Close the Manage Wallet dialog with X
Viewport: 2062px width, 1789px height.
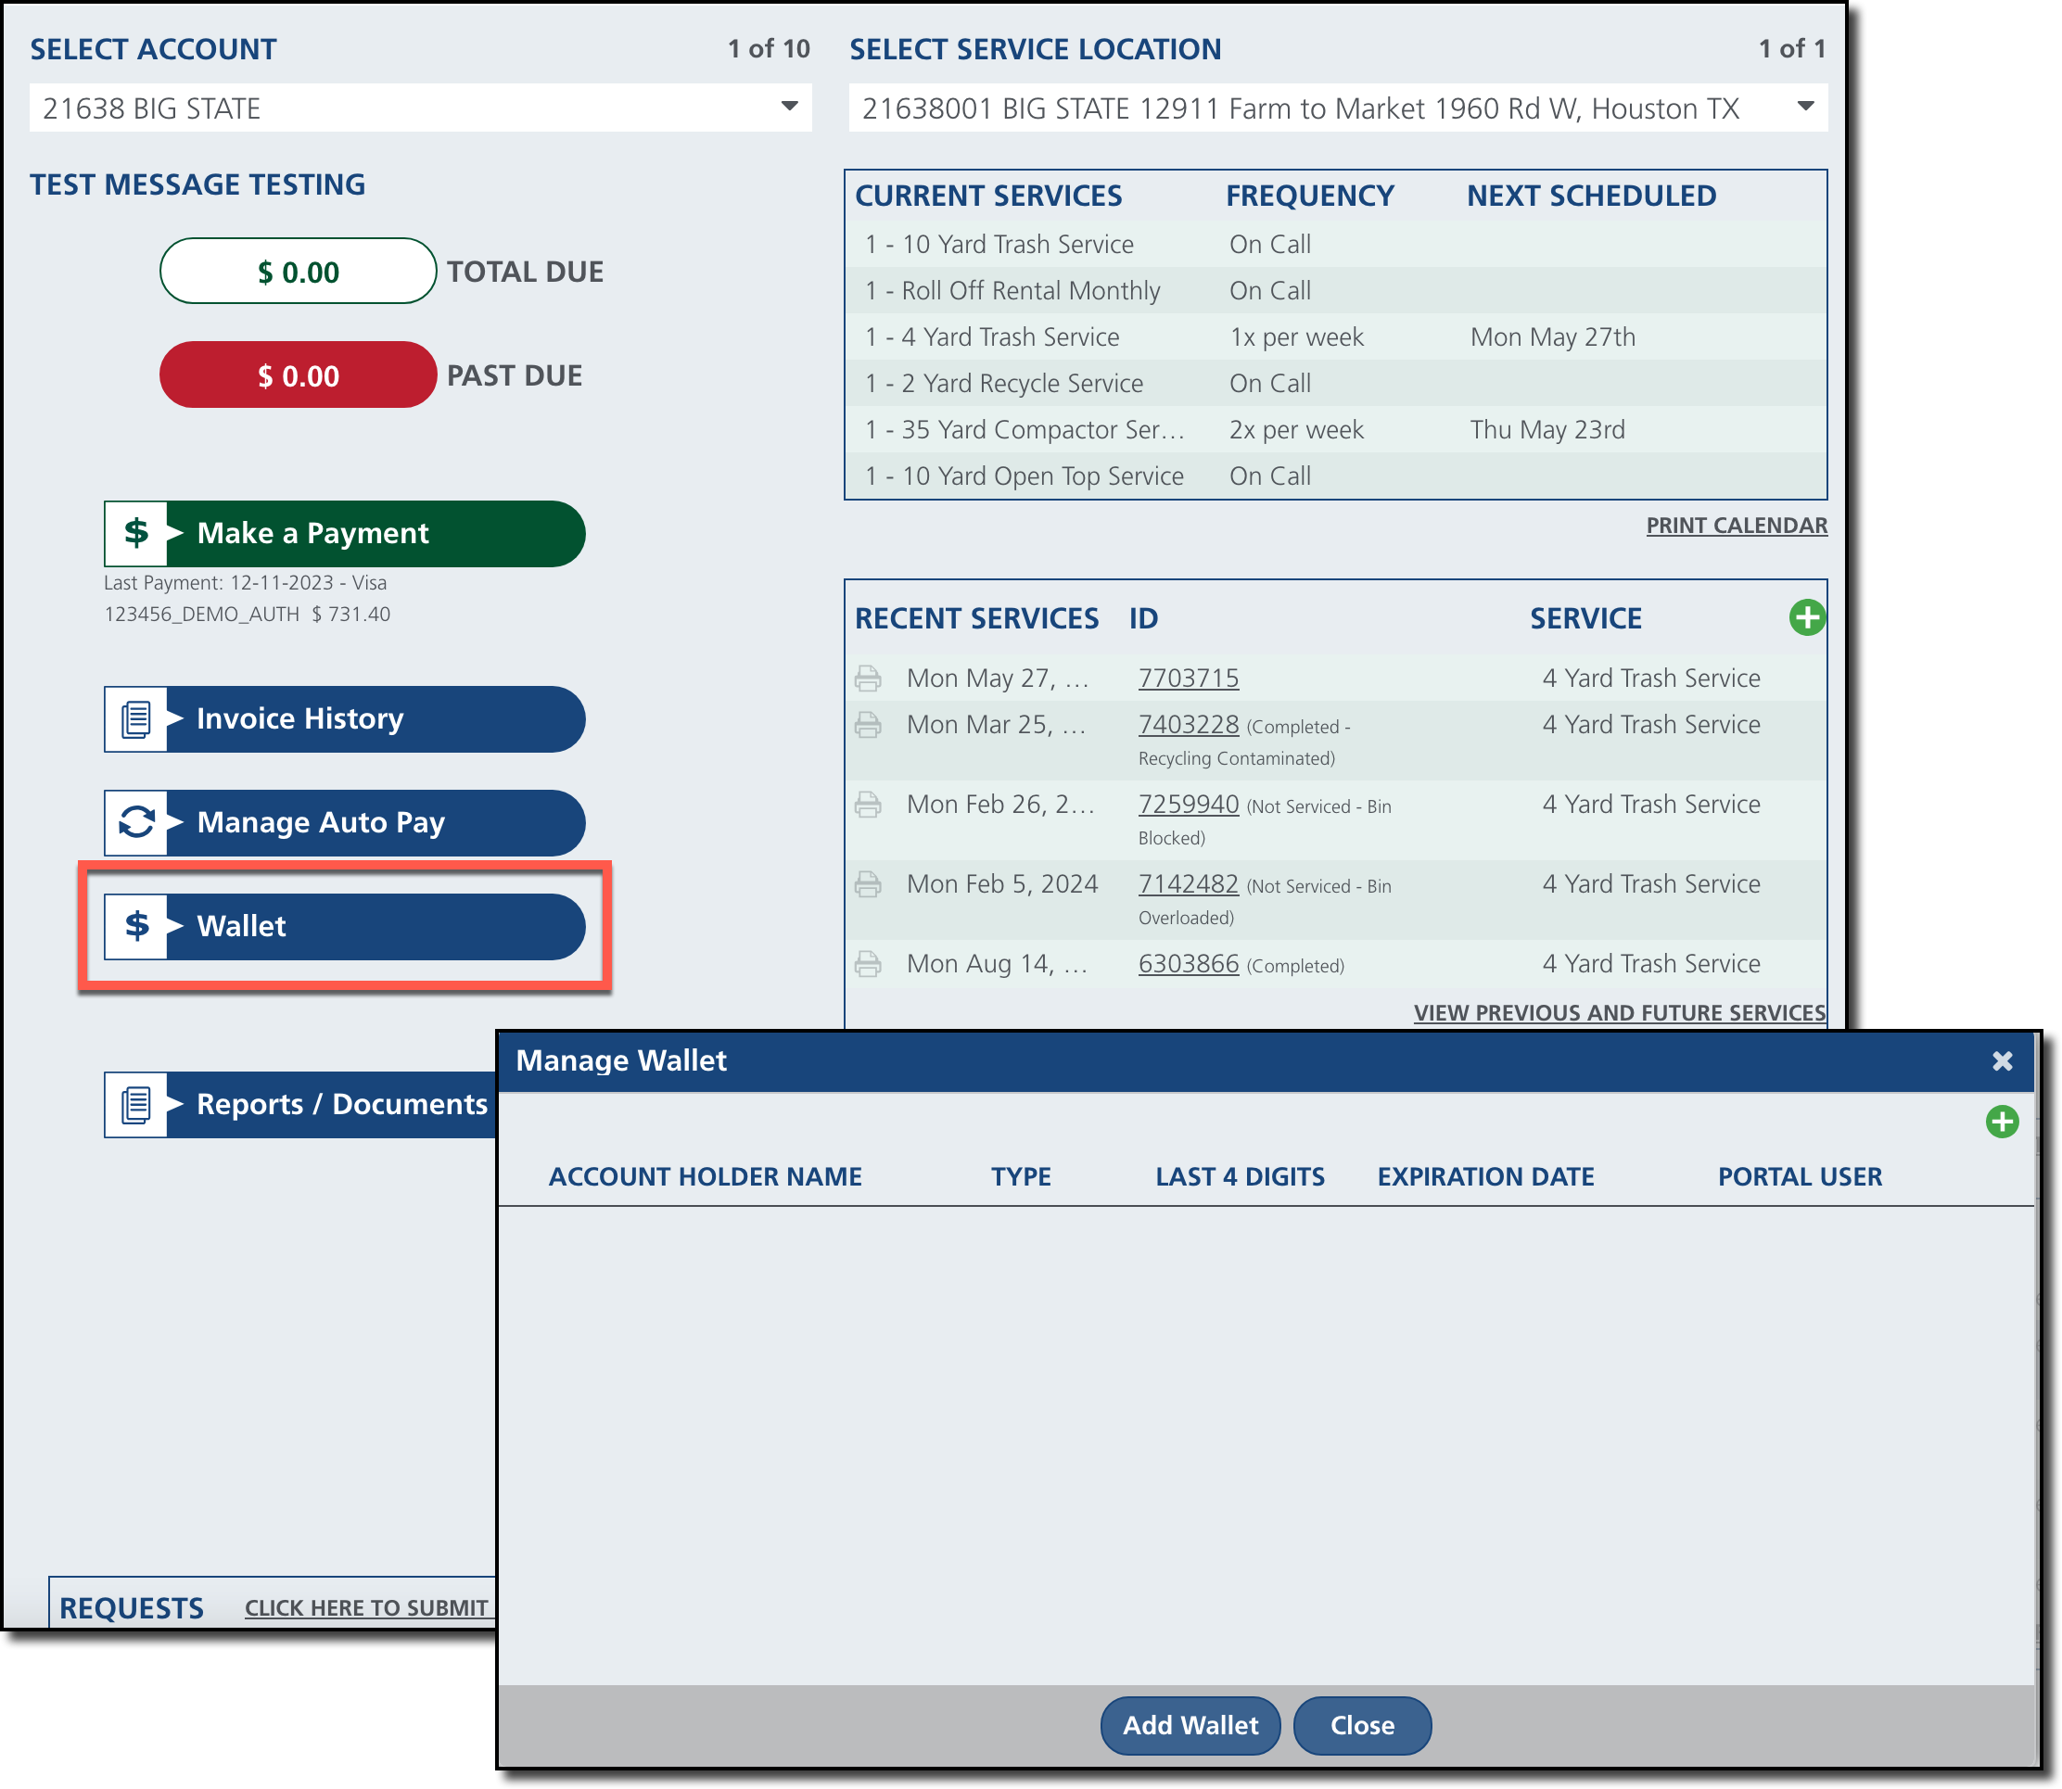[x=2001, y=1061]
